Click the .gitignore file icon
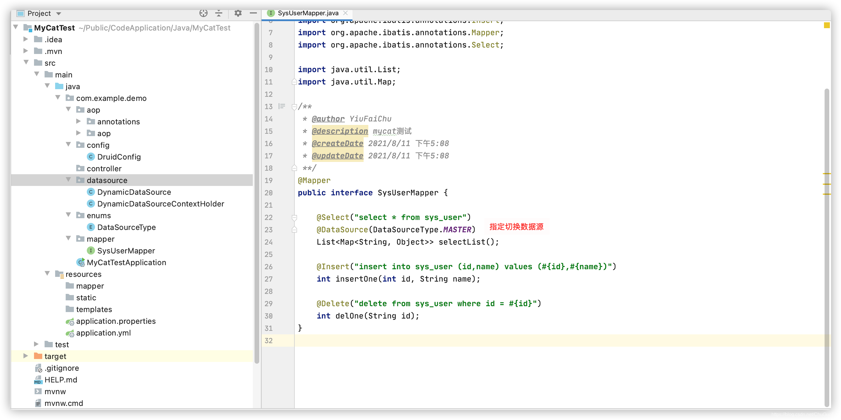Screen dimensions: 841x420 pyautogui.click(x=38, y=368)
